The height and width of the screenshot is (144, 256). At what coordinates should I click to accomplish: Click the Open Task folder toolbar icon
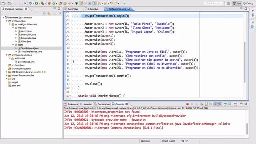pyautogui.click(x=65, y=3)
